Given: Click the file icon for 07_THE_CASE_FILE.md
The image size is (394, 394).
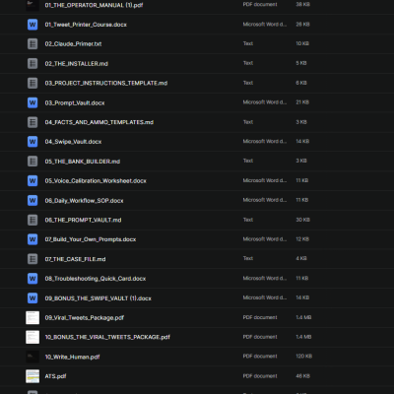Looking at the screenshot, I should [x=33, y=259].
